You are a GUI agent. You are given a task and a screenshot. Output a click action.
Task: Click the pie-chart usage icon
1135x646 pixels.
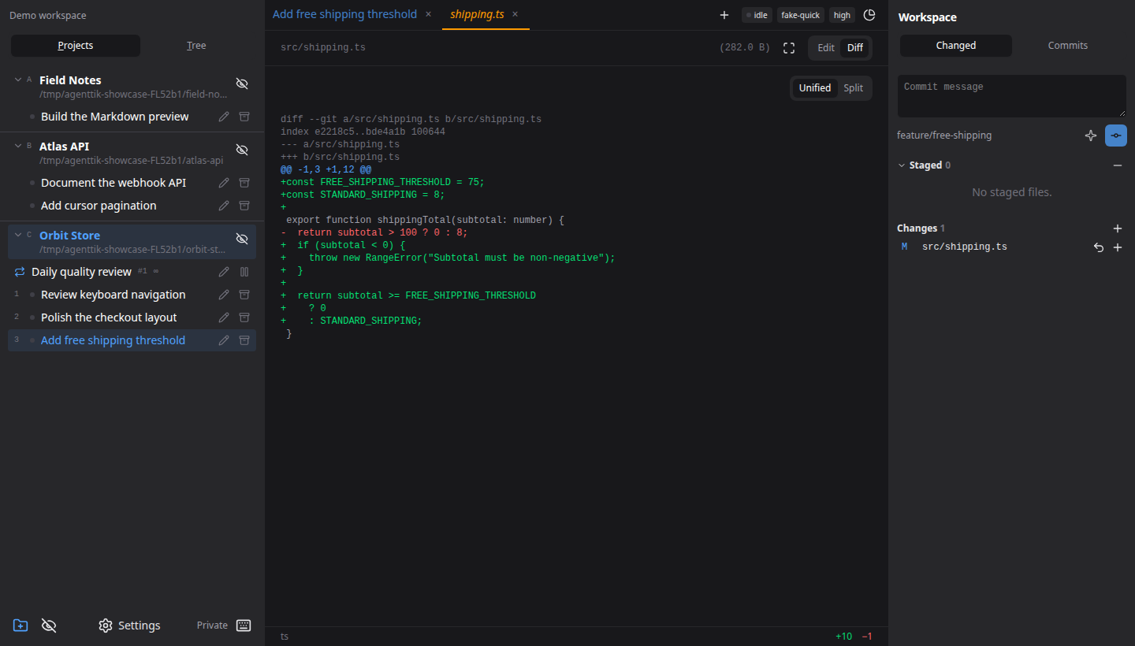pos(869,15)
